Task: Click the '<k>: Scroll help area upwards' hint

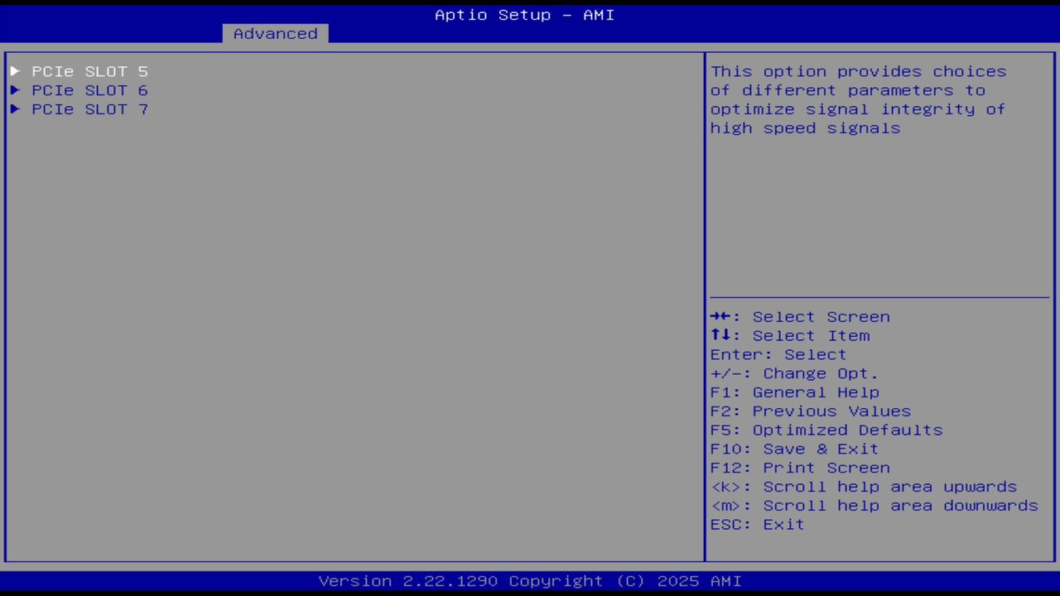Action: tap(864, 487)
